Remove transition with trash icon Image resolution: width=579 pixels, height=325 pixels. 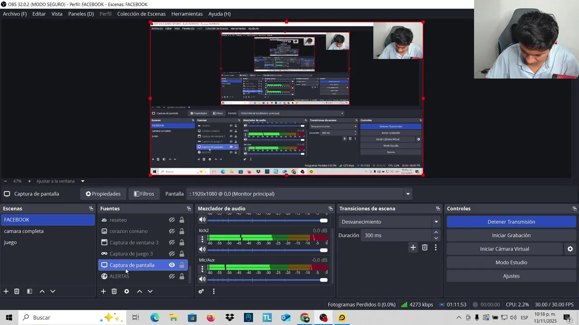425,247
